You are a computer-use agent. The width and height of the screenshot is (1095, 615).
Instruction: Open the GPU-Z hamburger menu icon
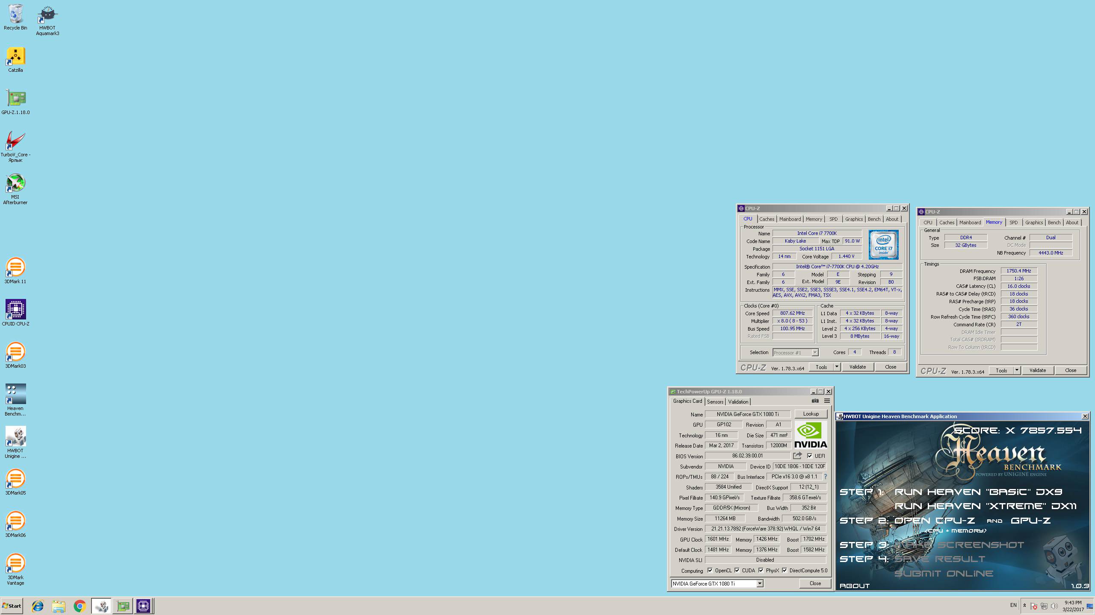pos(827,401)
